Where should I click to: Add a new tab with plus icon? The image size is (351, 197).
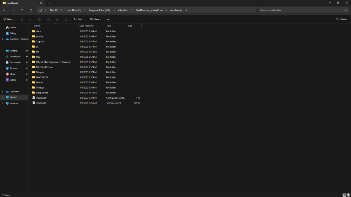coord(49,3)
